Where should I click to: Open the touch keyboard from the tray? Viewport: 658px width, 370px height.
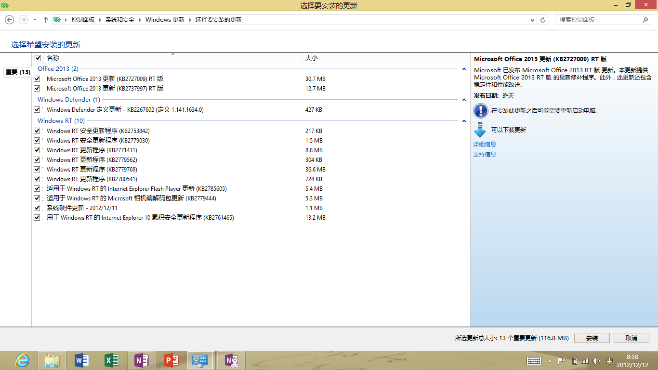pos(534,360)
